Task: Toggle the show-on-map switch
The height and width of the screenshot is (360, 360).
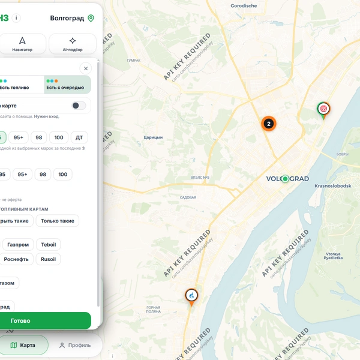Action: [x=79, y=106]
